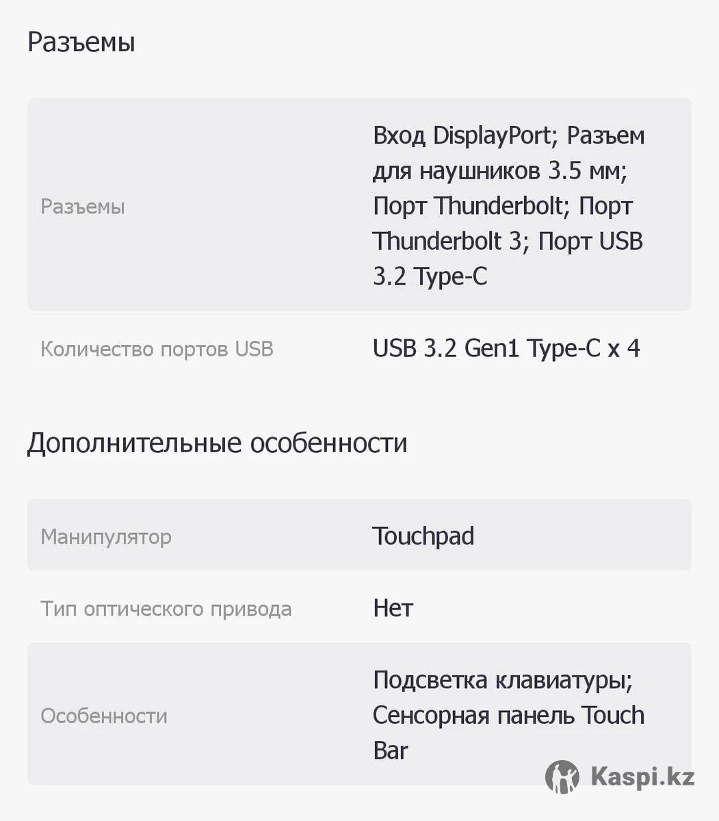This screenshot has width=719, height=821.
Task: Select the Подсветка клавиатуры text
Action: [503, 680]
